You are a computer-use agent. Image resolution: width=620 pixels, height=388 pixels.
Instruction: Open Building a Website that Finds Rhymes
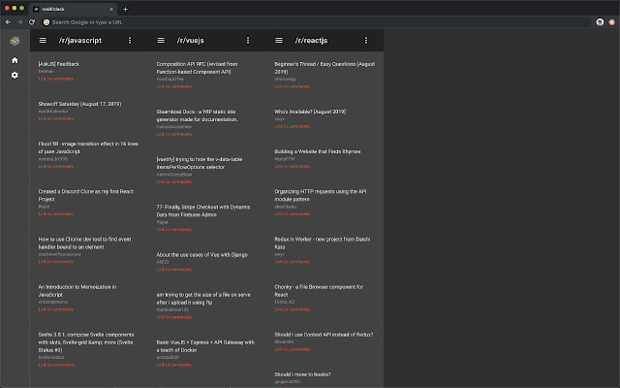317,151
